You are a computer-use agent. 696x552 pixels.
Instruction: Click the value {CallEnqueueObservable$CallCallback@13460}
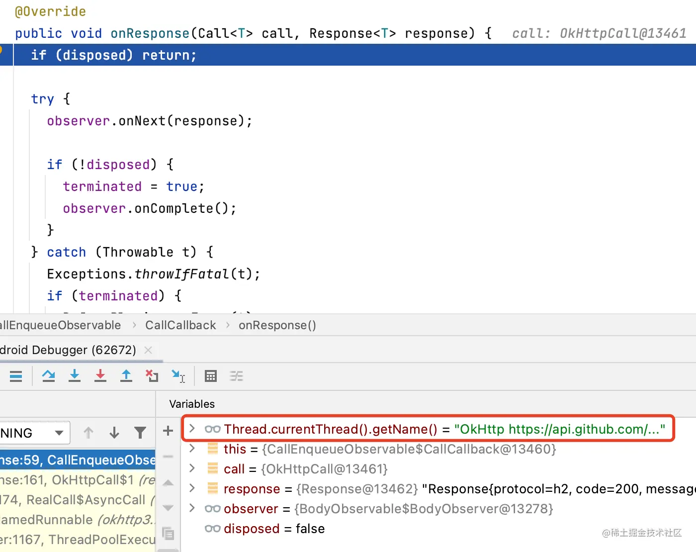tap(409, 449)
